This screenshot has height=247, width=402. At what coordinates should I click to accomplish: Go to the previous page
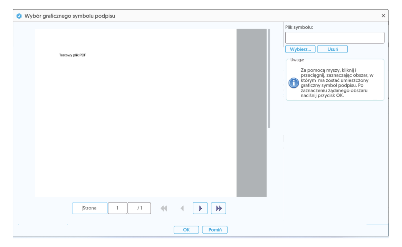[x=182, y=208]
